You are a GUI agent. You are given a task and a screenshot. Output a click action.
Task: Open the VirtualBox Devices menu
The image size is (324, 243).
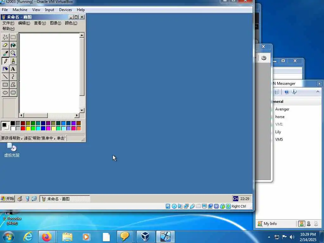65,10
